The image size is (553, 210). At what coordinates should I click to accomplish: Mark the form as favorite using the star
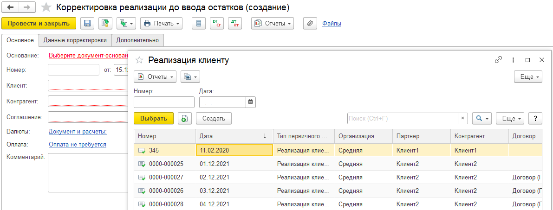(46, 7)
